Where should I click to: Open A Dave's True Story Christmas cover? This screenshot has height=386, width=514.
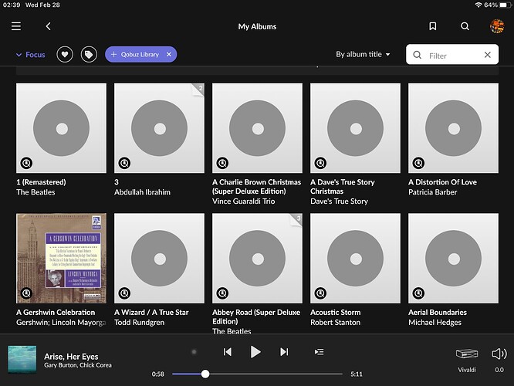(355, 128)
